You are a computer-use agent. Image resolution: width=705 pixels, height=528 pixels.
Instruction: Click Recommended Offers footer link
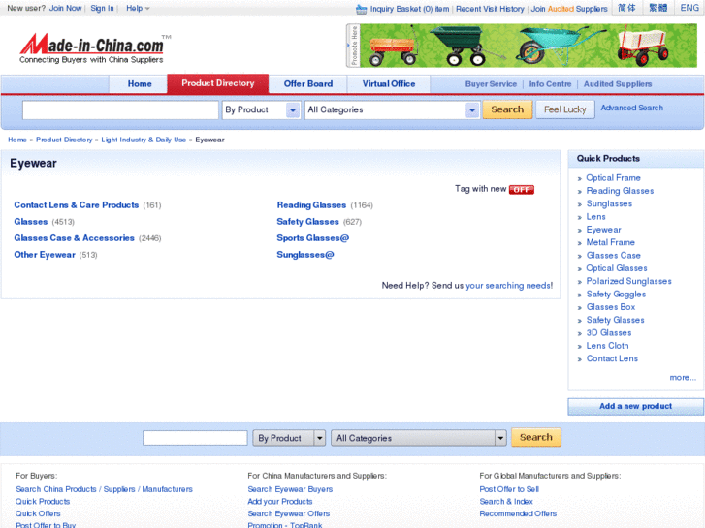coord(518,513)
